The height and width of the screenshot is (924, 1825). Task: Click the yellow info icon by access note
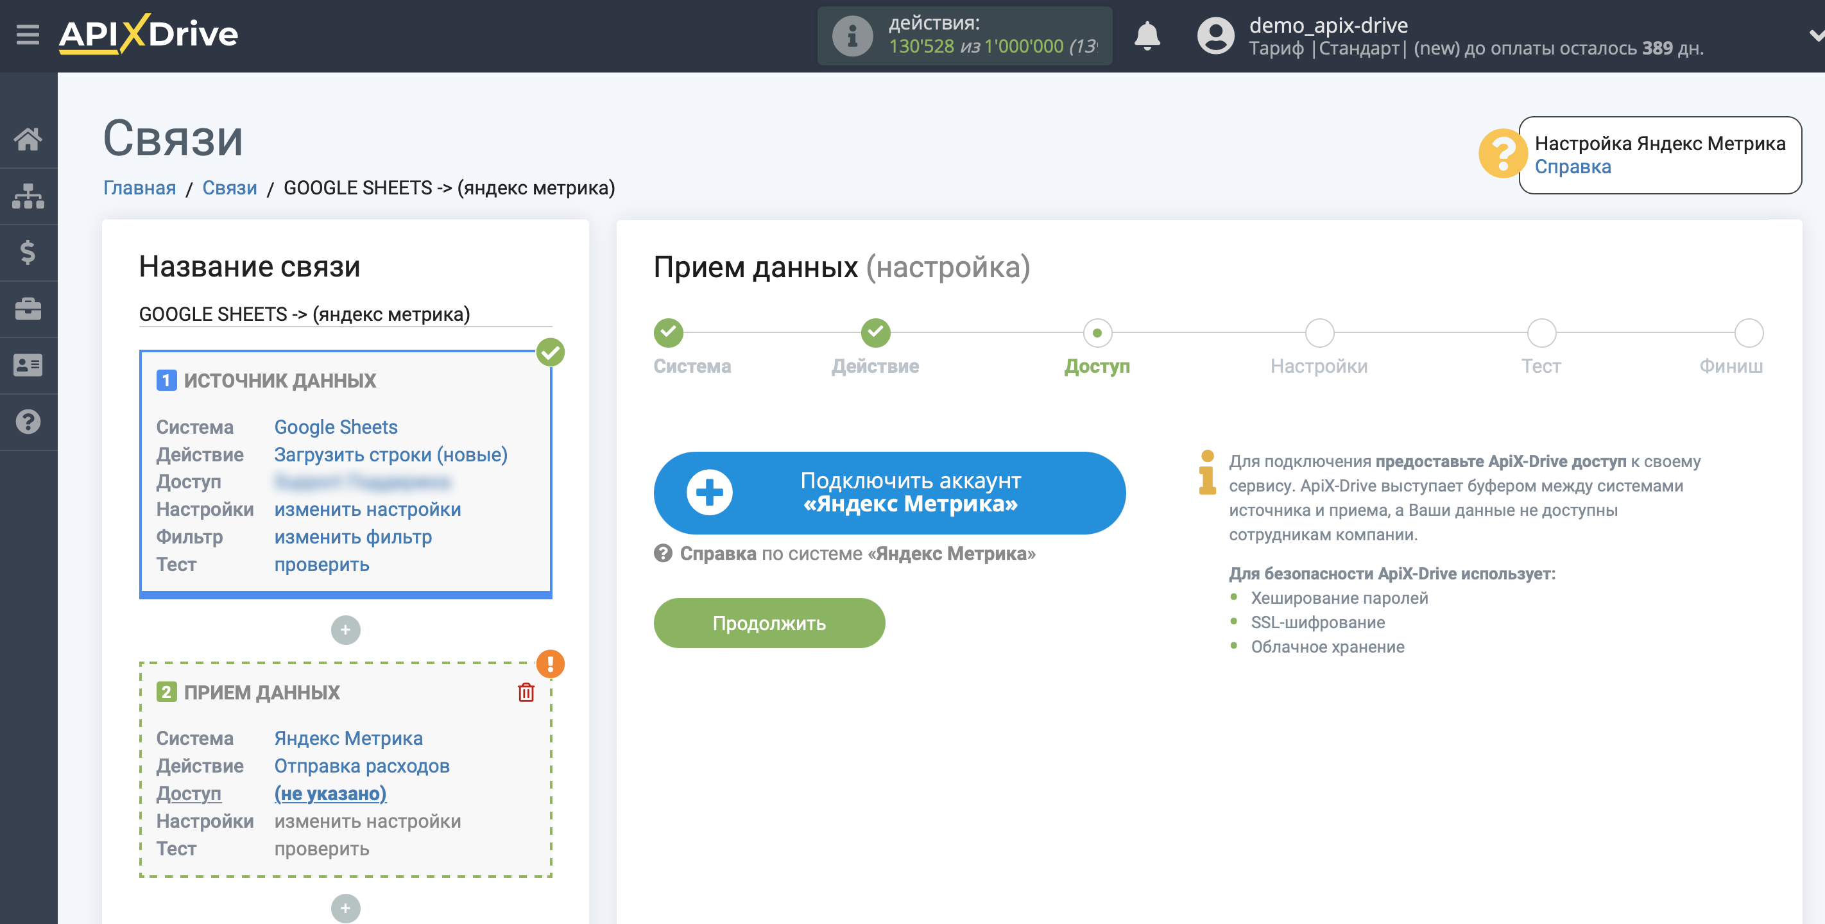pos(1206,473)
